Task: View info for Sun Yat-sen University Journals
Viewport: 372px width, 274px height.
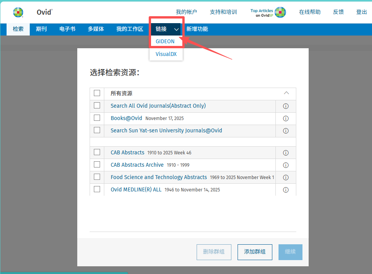Action: tap(286, 131)
